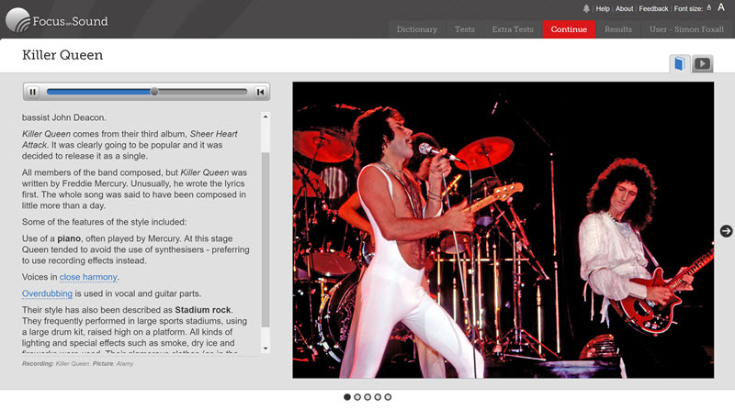Select the fourth slide indicator dot
This screenshot has width=735, height=409.
tap(378, 397)
